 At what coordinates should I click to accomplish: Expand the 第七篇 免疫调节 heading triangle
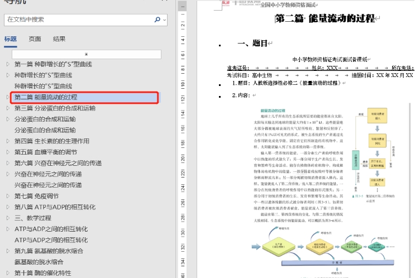point(8,196)
